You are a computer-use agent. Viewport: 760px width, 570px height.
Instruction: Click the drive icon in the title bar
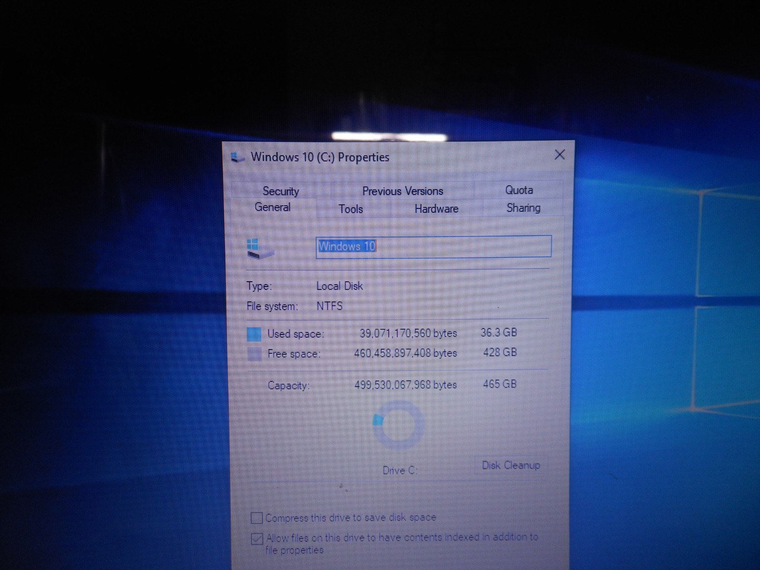(237, 157)
